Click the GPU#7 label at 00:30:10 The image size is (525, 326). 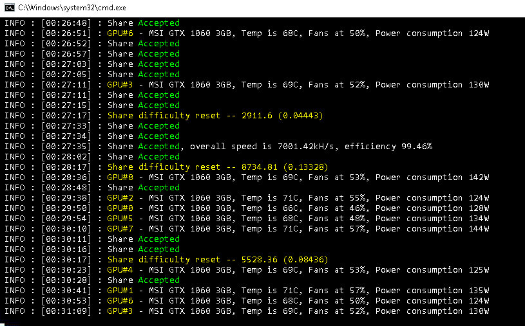[x=120, y=229]
